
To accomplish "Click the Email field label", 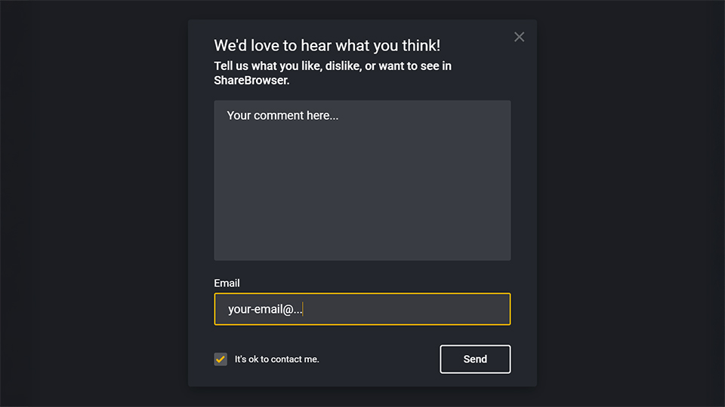I will pos(227,283).
